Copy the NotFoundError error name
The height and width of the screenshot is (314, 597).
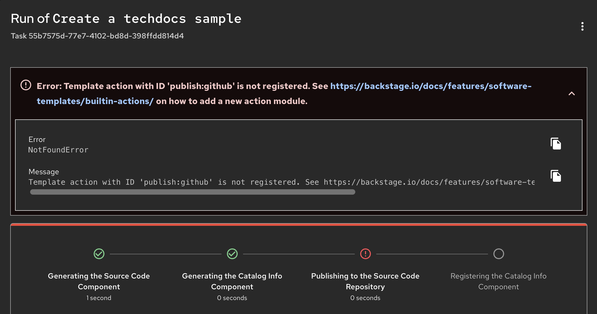point(556,144)
